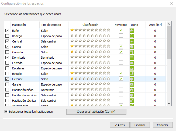Enable the Bodega room checkbox
The width and height of the screenshot is (176, 131).
pos(7,36)
